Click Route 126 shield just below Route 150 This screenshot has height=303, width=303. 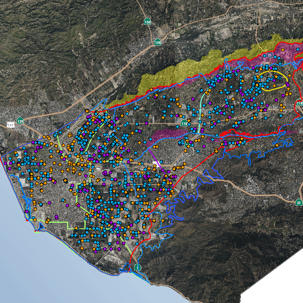point(158,42)
